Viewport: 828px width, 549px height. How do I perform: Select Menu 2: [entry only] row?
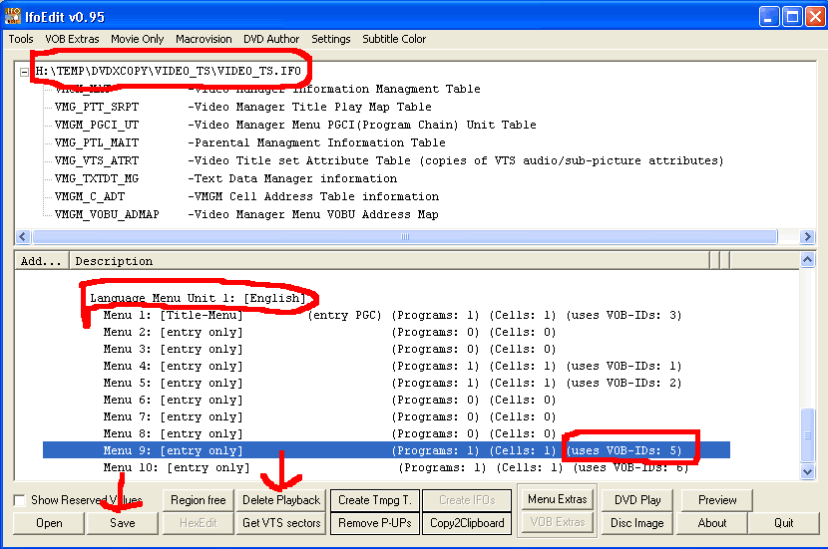click(x=329, y=332)
